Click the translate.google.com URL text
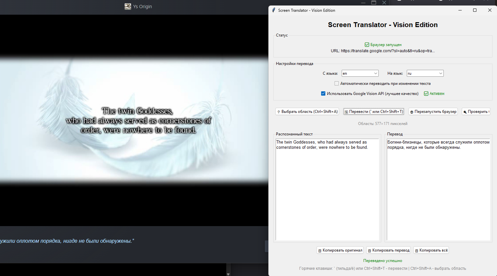Viewport: 497px width, 276px height. click(x=383, y=51)
